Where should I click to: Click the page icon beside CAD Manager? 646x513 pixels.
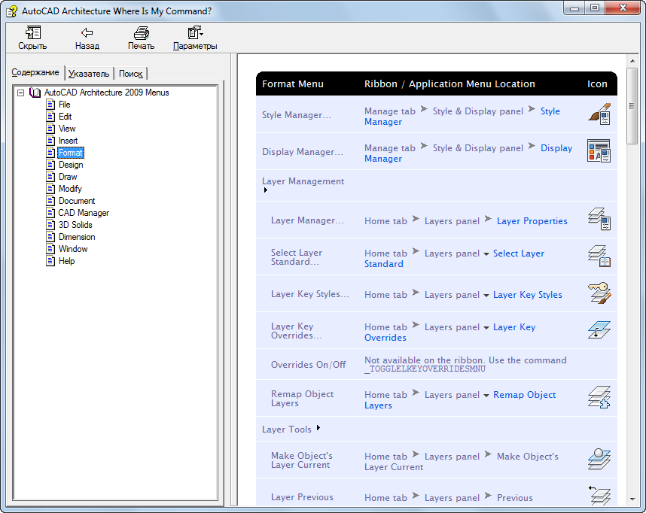point(50,213)
